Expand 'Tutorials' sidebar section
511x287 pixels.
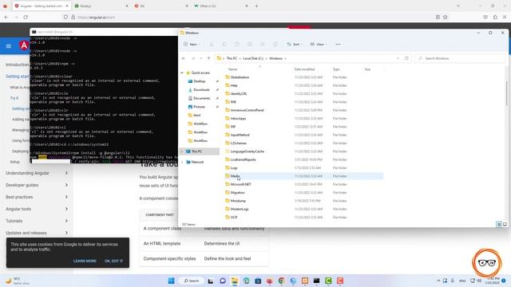pos(37,221)
